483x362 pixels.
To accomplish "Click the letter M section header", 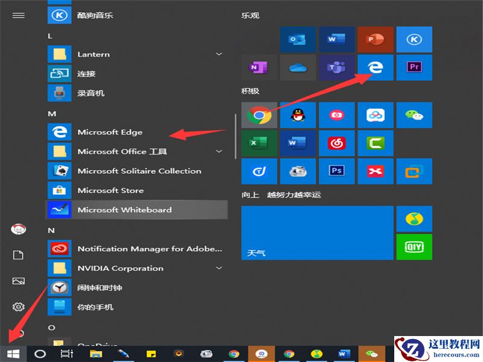I will 53,112.
